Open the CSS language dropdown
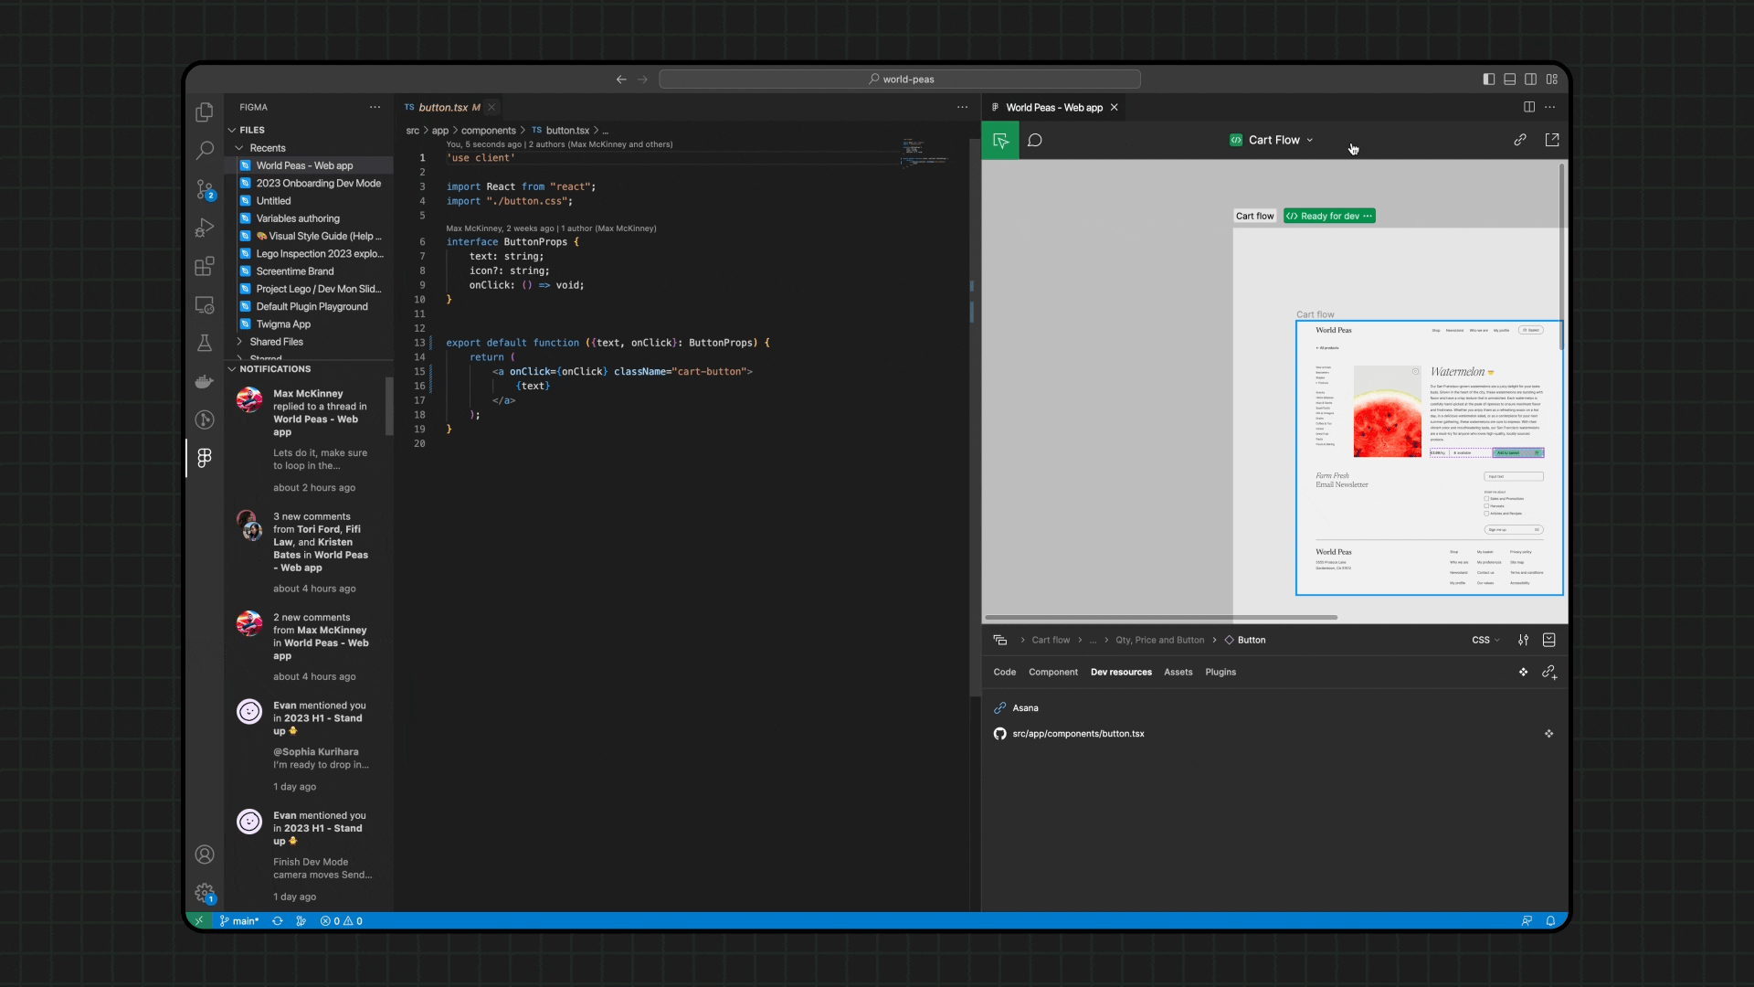1754x987 pixels. (x=1485, y=640)
